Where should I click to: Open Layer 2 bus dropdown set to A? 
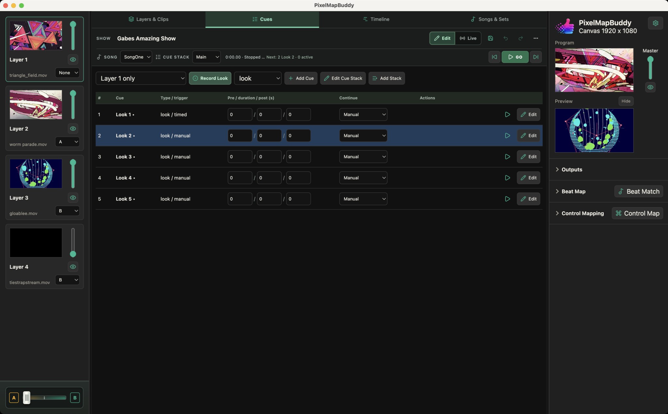(x=67, y=142)
